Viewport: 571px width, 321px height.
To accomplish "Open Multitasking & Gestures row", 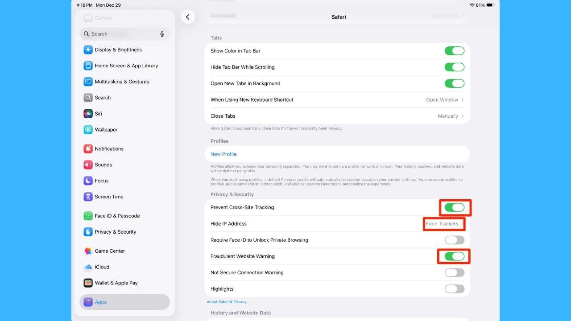I will (124, 82).
